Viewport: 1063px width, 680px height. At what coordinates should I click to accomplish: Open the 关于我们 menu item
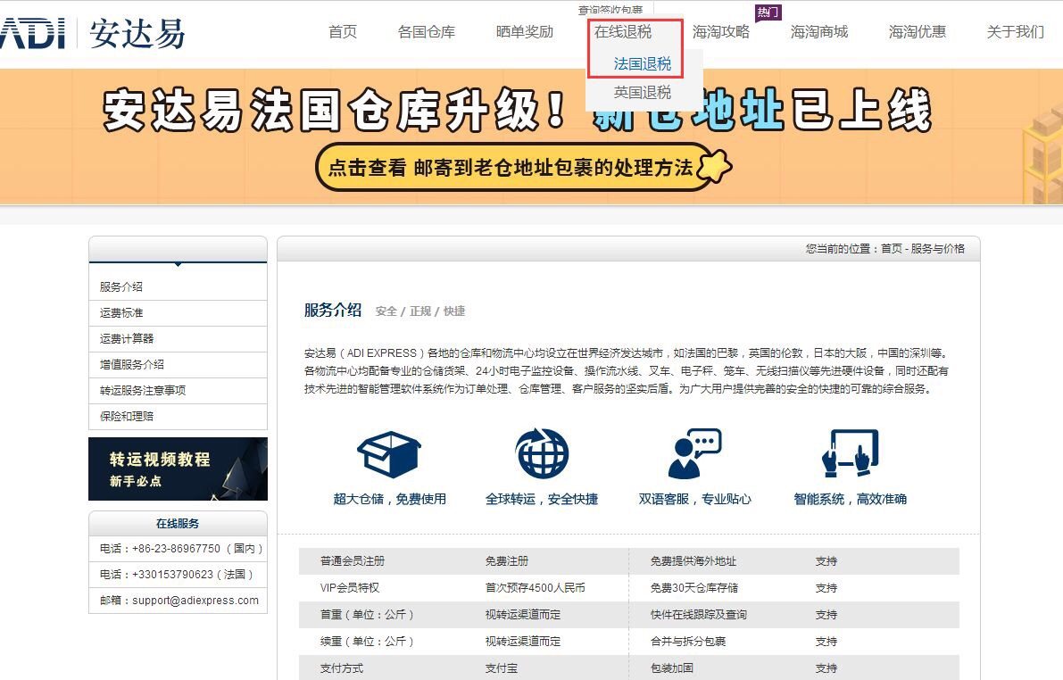1016,31
